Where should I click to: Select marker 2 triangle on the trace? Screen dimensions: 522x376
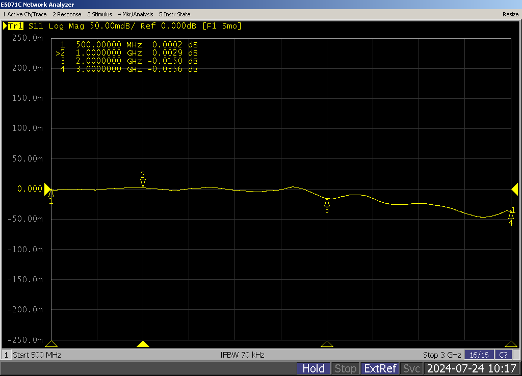[x=143, y=183]
